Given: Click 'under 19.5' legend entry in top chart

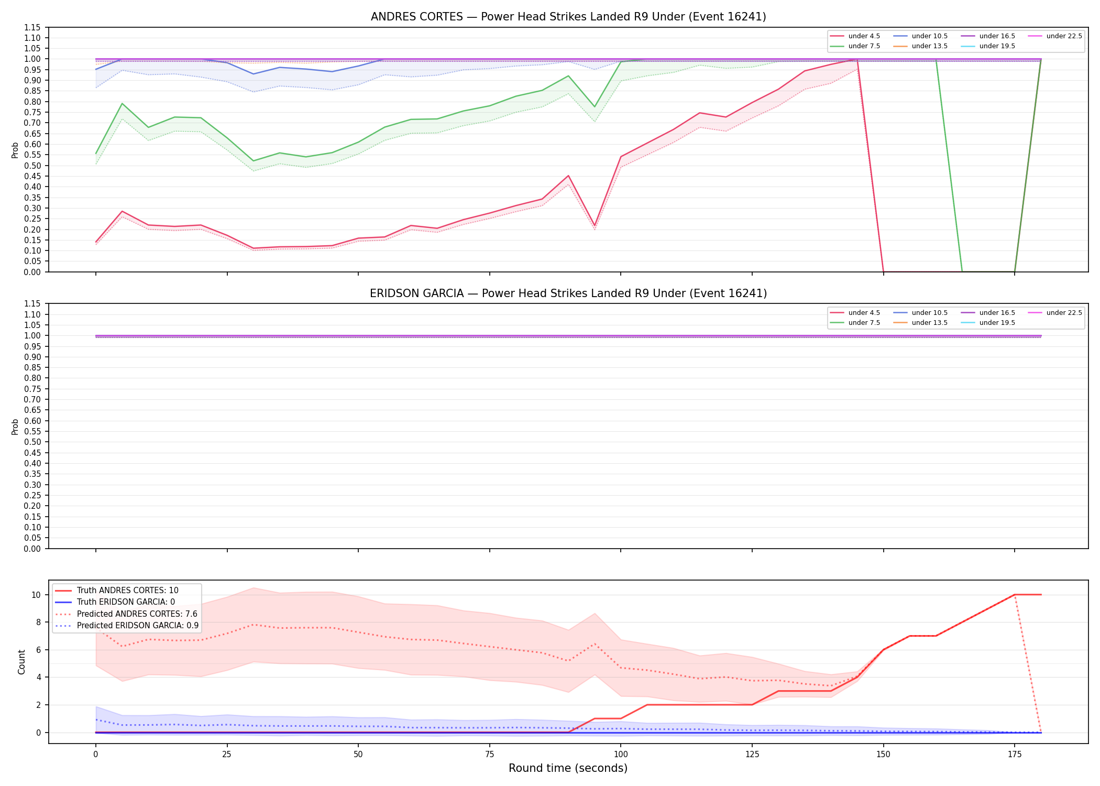Looking at the screenshot, I should pos(988,46).
